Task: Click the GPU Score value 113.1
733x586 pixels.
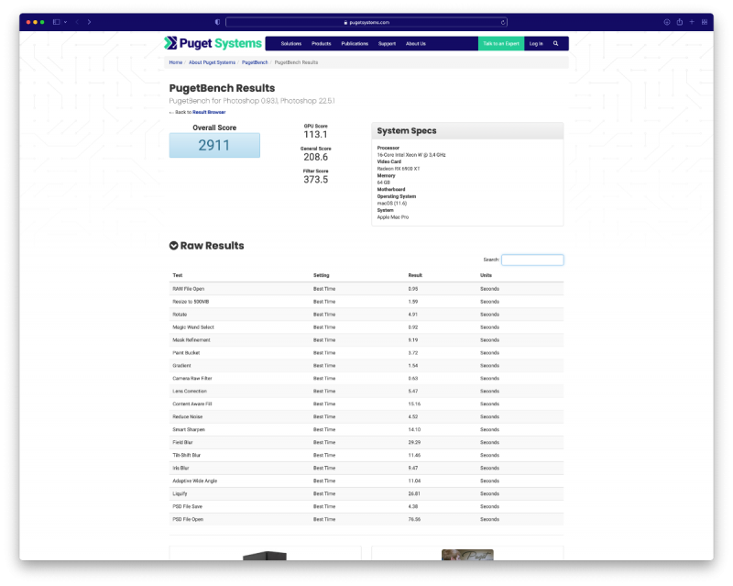Action: coord(315,135)
